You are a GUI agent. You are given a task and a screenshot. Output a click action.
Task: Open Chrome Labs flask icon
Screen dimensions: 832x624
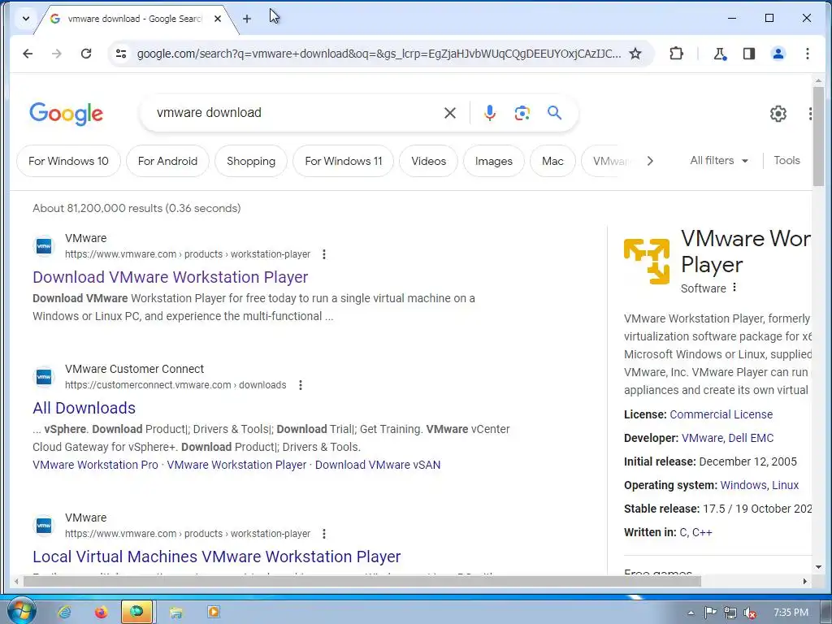click(x=720, y=54)
